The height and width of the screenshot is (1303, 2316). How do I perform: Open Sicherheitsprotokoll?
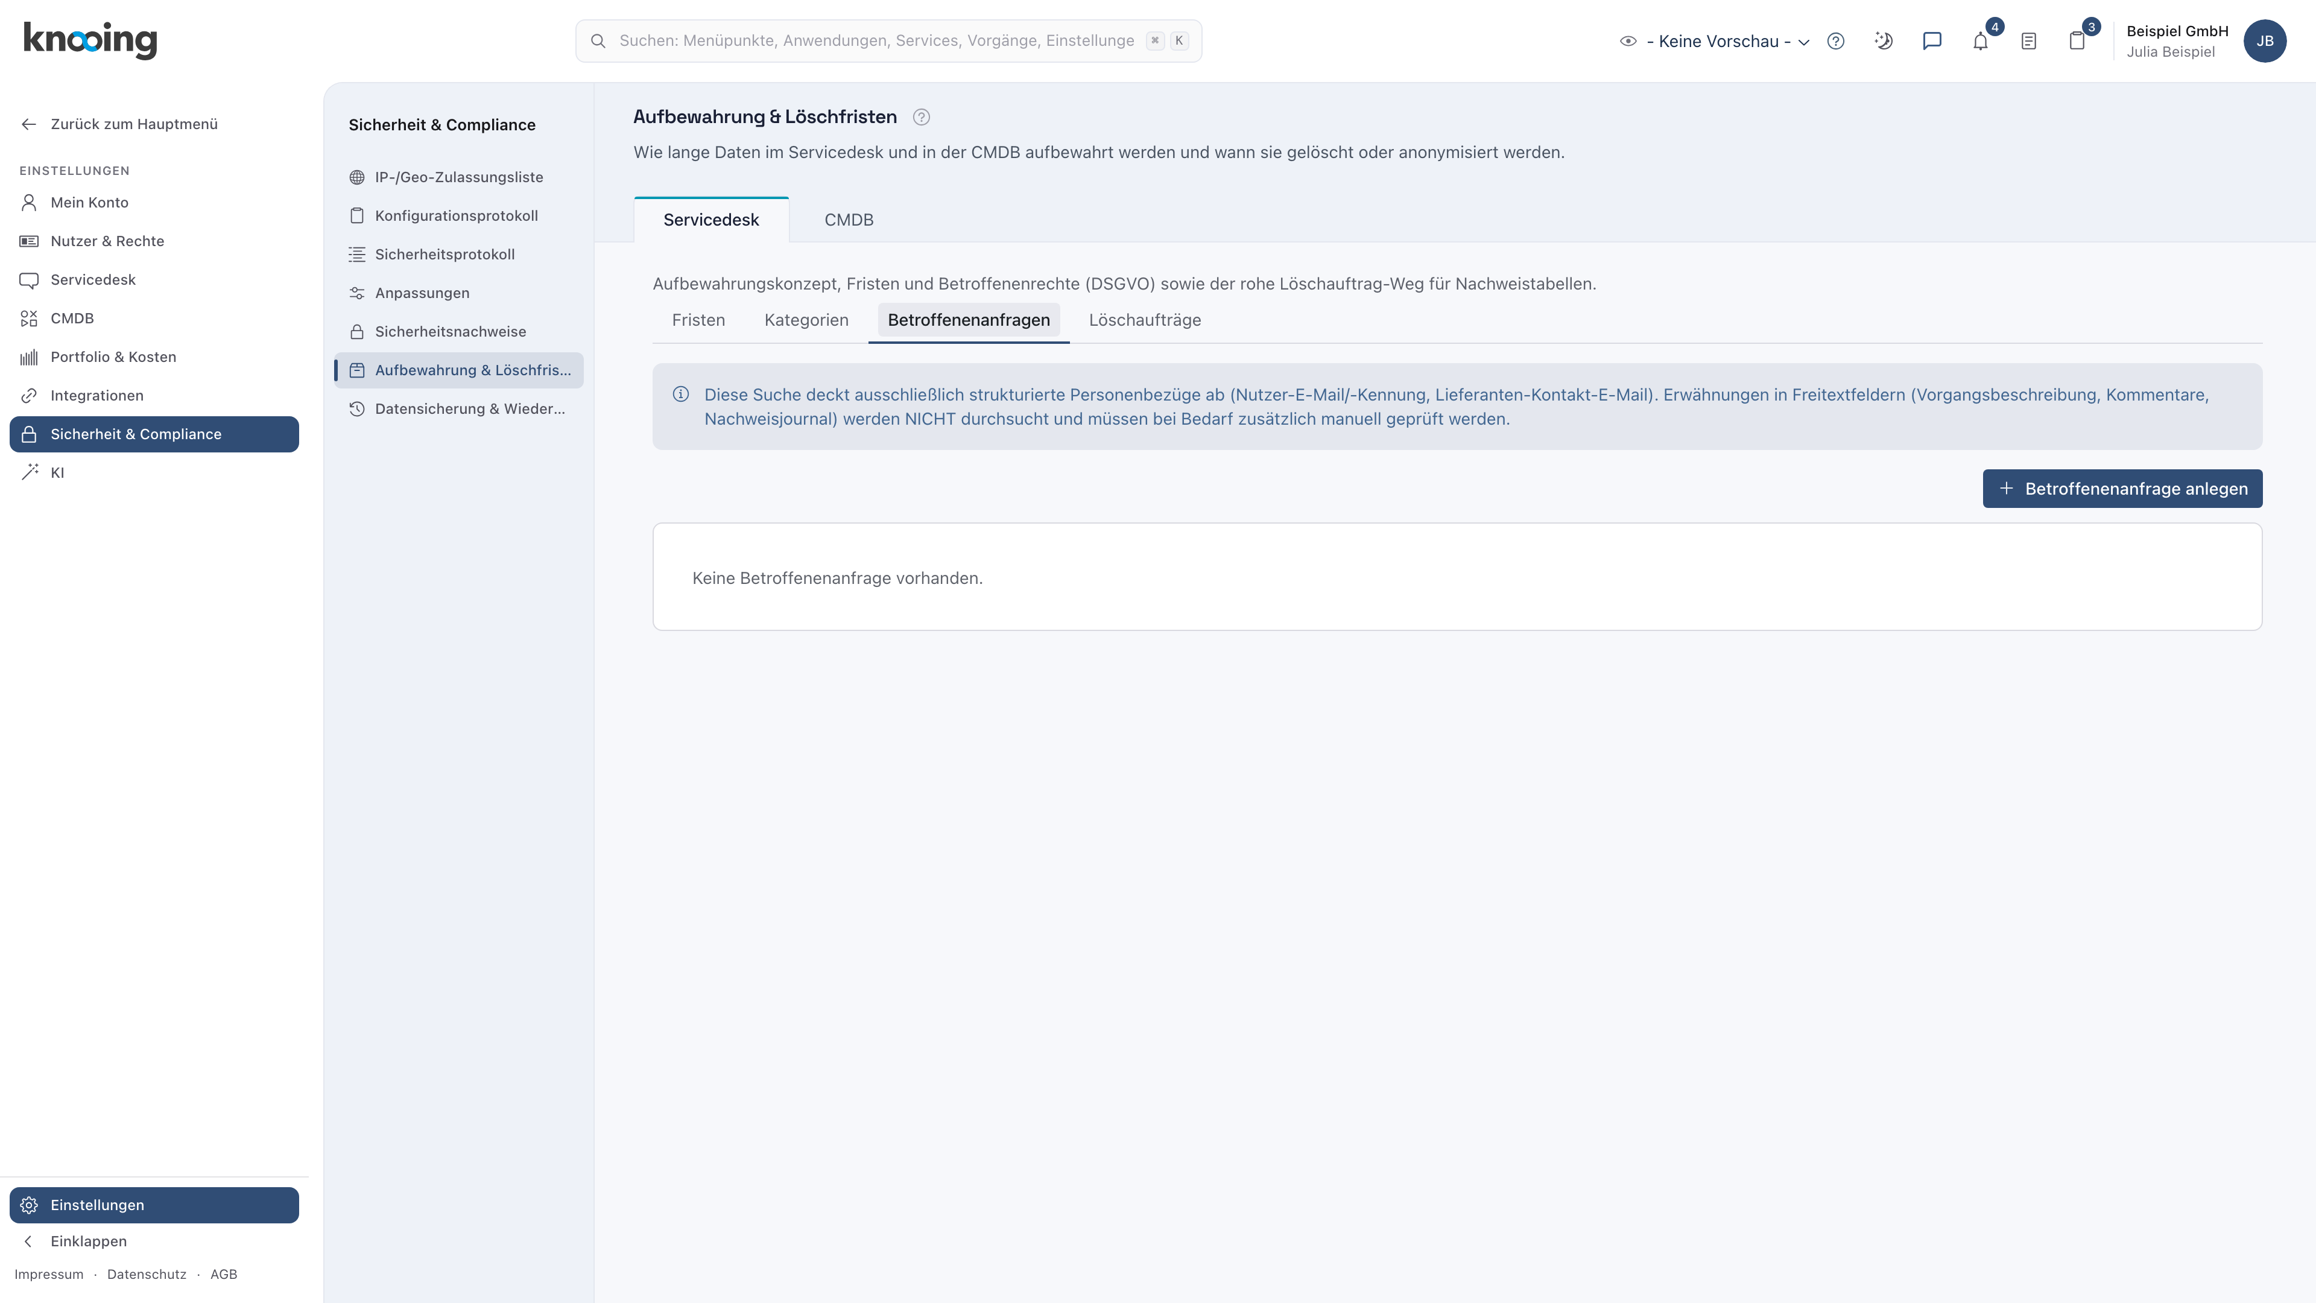(458, 255)
